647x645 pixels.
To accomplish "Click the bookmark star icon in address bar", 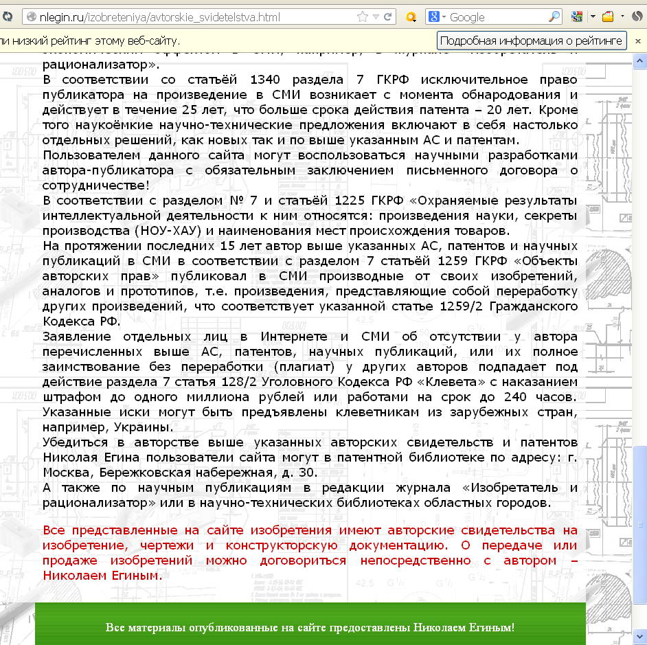I will (x=362, y=17).
